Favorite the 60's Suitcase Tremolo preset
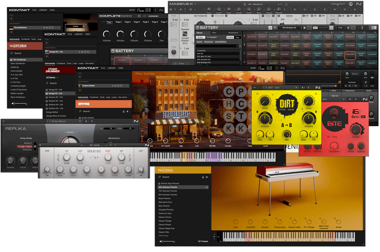This screenshot has width=380, height=252. pos(207,187)
